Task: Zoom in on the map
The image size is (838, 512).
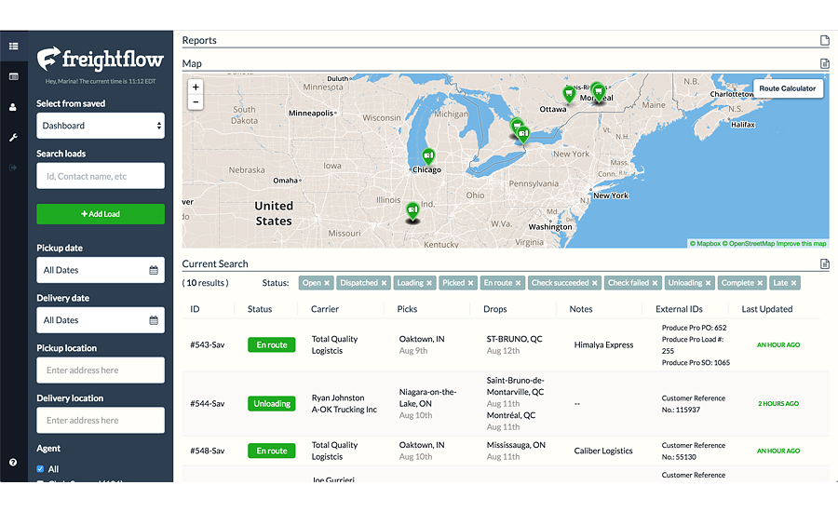Action: [195, 87]
